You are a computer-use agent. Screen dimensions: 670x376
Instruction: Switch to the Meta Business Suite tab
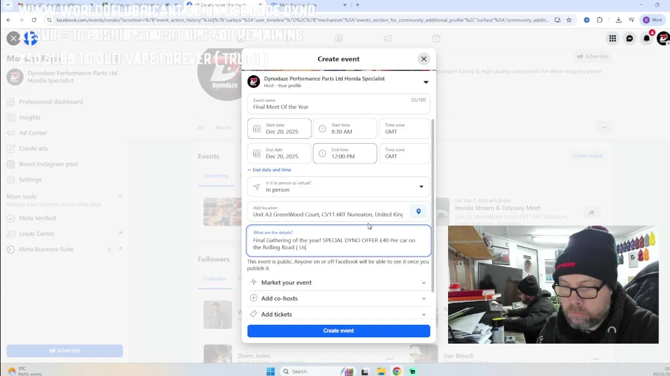309,5
